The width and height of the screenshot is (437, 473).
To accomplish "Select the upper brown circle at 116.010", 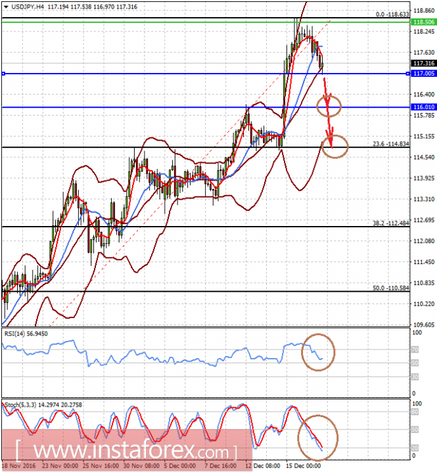I will point(329,106).
